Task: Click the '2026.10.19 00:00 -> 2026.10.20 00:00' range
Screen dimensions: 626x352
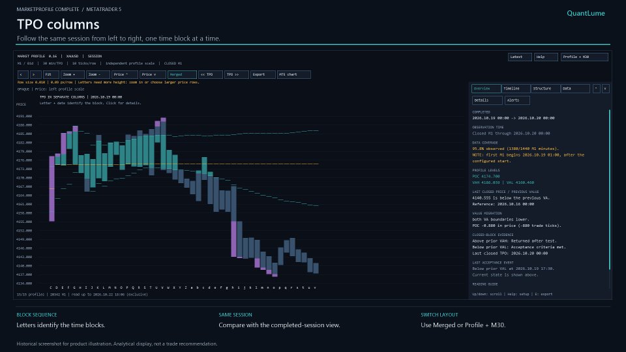Action: (513, 118)
